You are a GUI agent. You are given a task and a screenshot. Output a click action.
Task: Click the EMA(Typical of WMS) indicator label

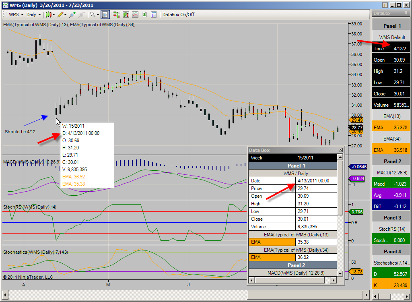pos(69,25)
